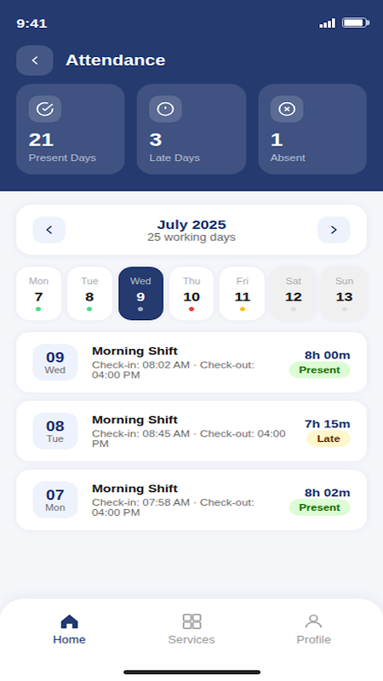Select Thu 10 with red dot
This screenshot has width=383, height=681.
tap(191, 294)
